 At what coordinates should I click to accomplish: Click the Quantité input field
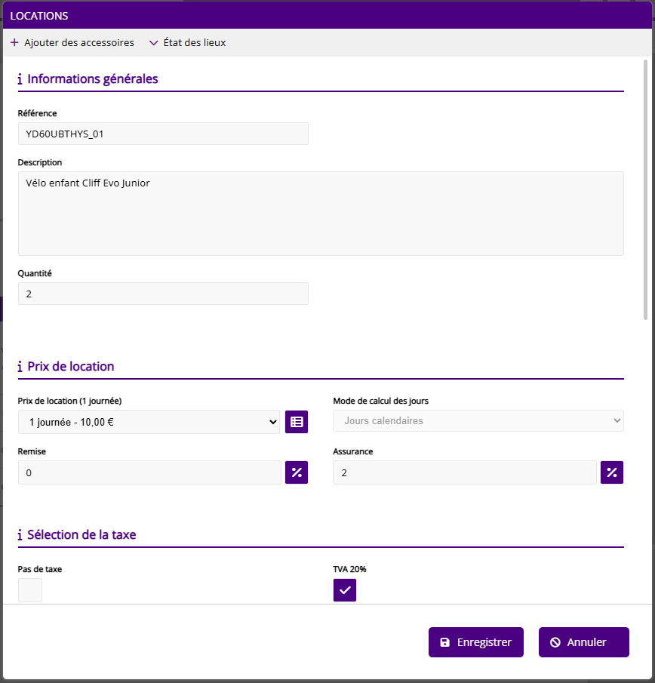coord(163,294)
